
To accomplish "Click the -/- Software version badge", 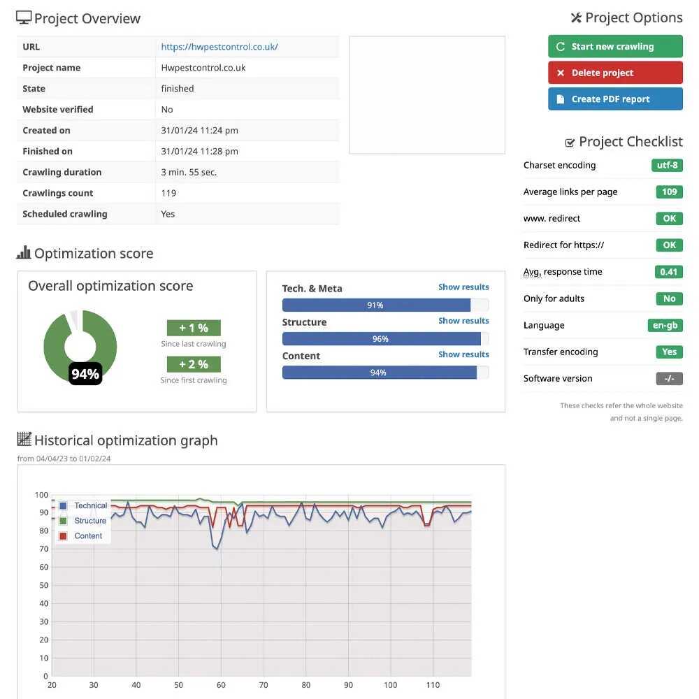I will click(x=669, y=378).
